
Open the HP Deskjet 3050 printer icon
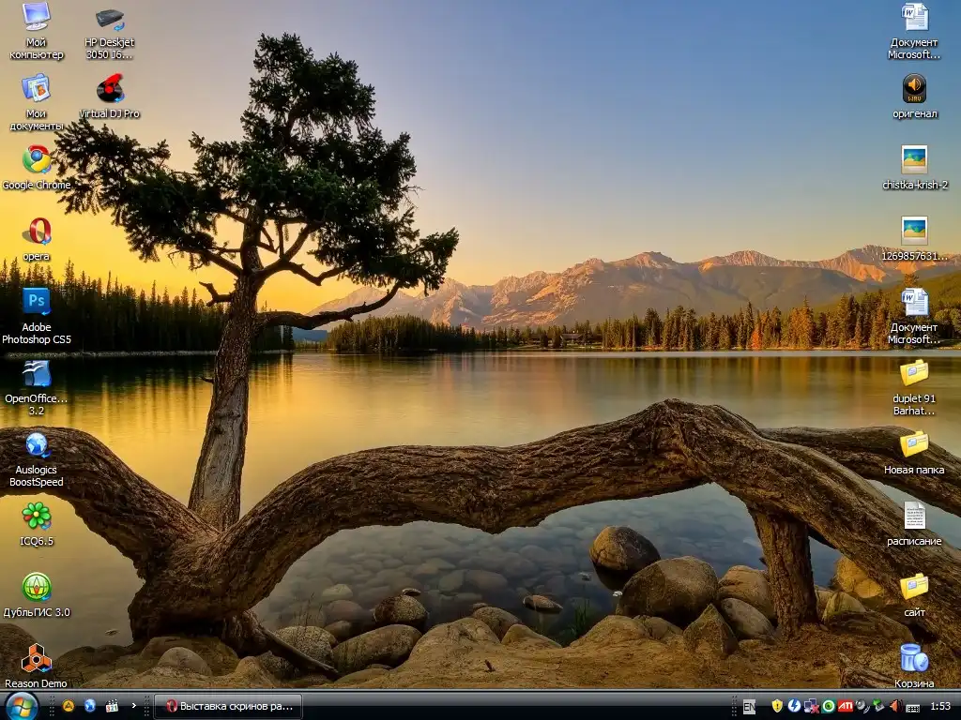(x=110, y=19)
